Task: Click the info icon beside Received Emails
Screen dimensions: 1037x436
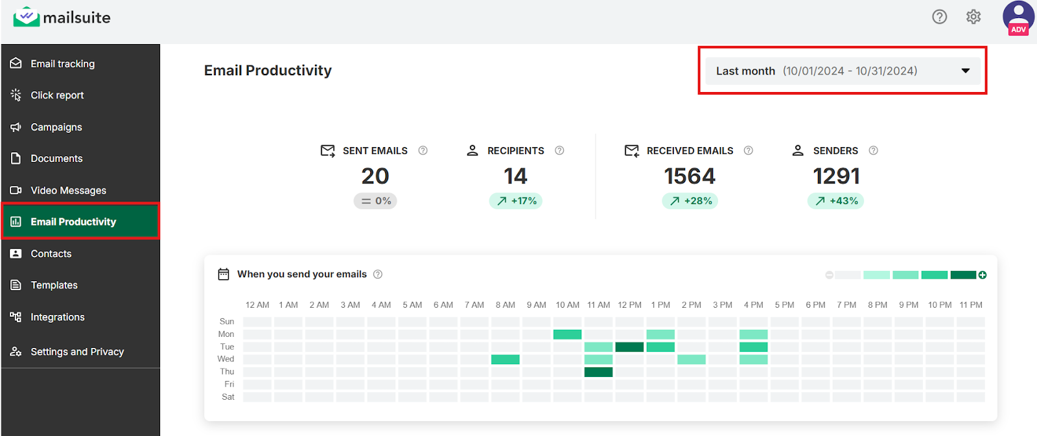Action: point(748,150)
